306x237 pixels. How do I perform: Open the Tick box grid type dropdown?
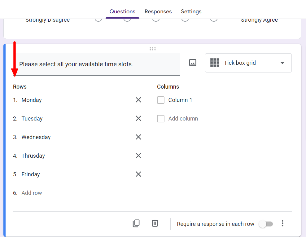point(248,63)
